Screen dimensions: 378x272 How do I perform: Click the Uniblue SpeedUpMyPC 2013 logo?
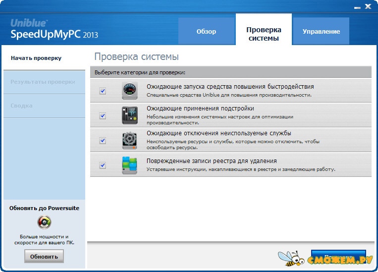coord(54,29)
